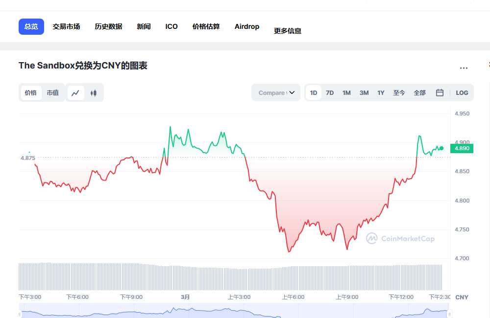Open the Compare dropdown
490x318 pixels.
pyautogui.click(x=276, y=92)
